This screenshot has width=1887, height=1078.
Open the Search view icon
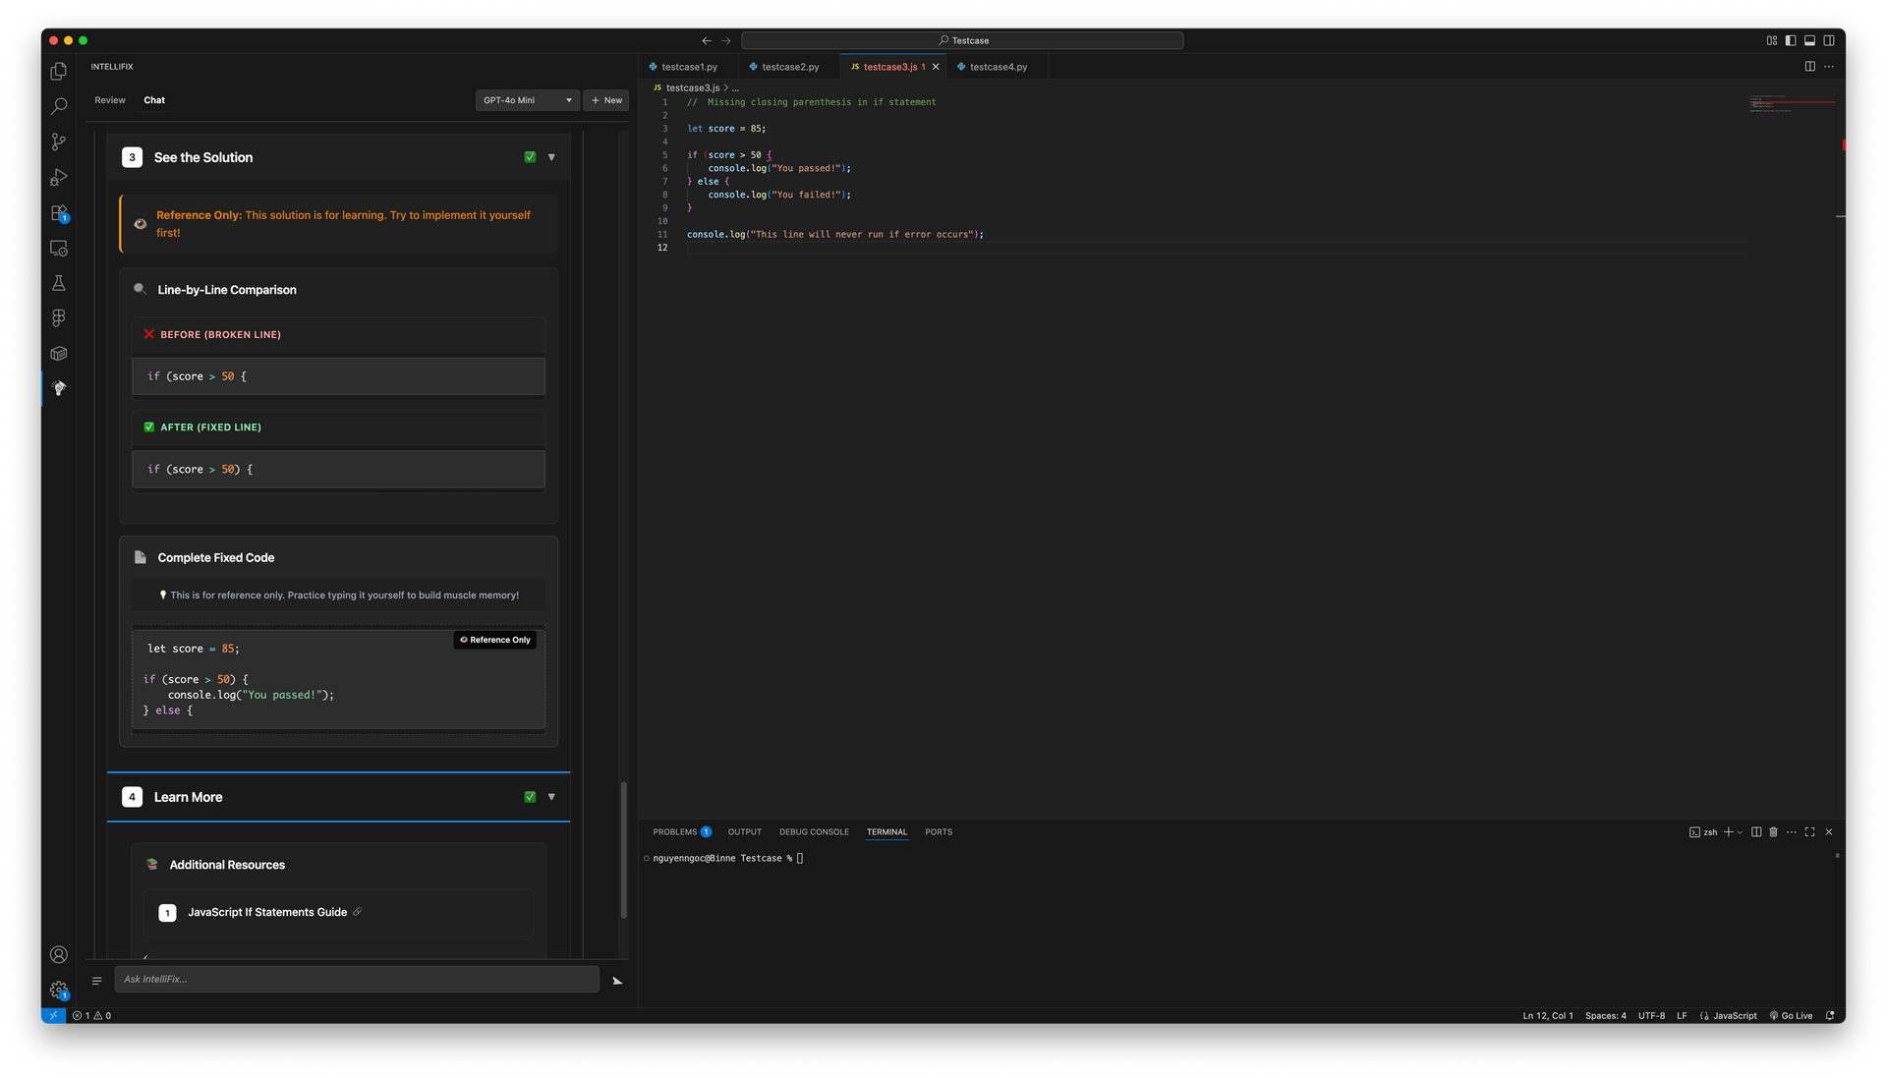tap(59, 106)
